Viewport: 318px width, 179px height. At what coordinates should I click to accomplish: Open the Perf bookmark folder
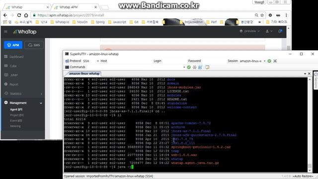tap(212, 22)
